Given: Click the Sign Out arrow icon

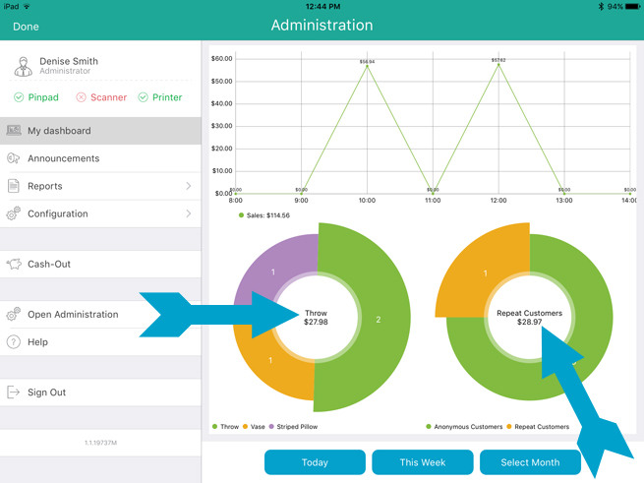Looking at the screenshot, I should pos(13,392).
